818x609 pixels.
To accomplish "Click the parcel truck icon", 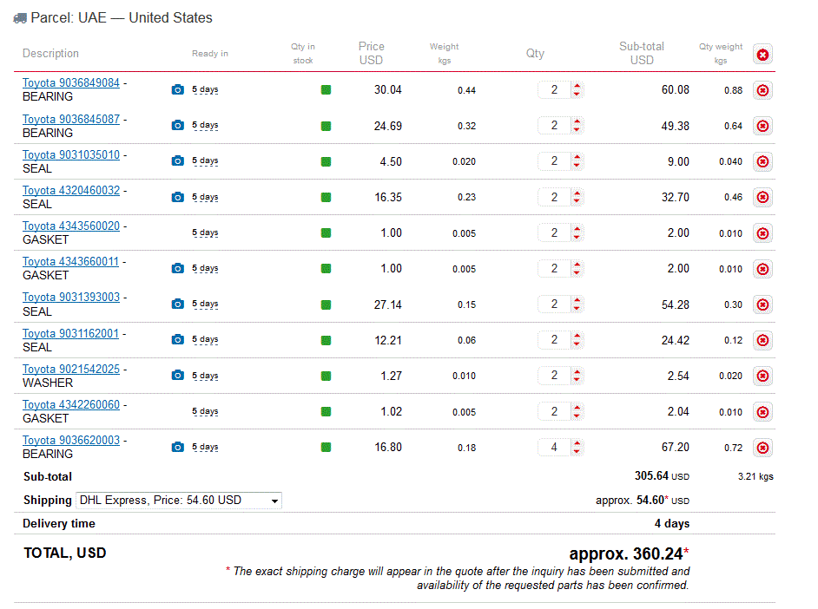I will coord(20,18).
